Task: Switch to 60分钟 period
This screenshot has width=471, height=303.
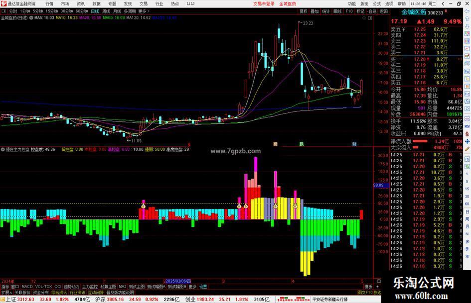Action: (x=81, y=11)
